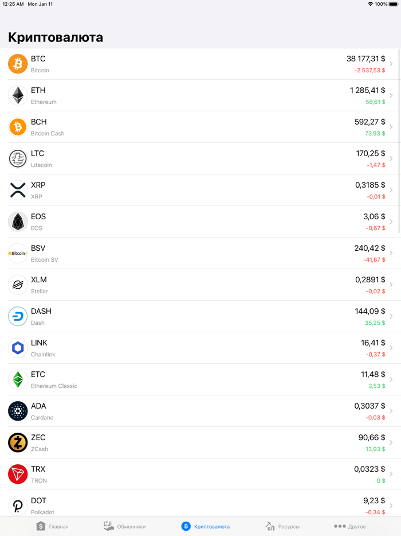
Task: Tap the Bitcoin orange coin icon
Action: coord(18,64)
